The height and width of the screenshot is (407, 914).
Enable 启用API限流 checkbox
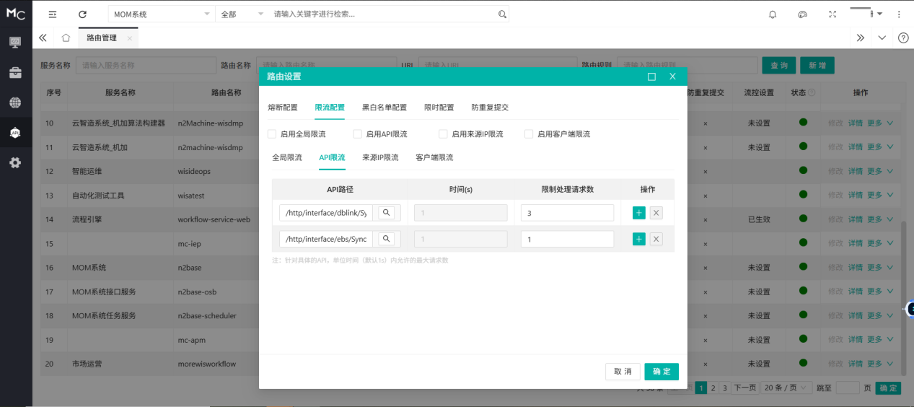(x=357, y=134)
